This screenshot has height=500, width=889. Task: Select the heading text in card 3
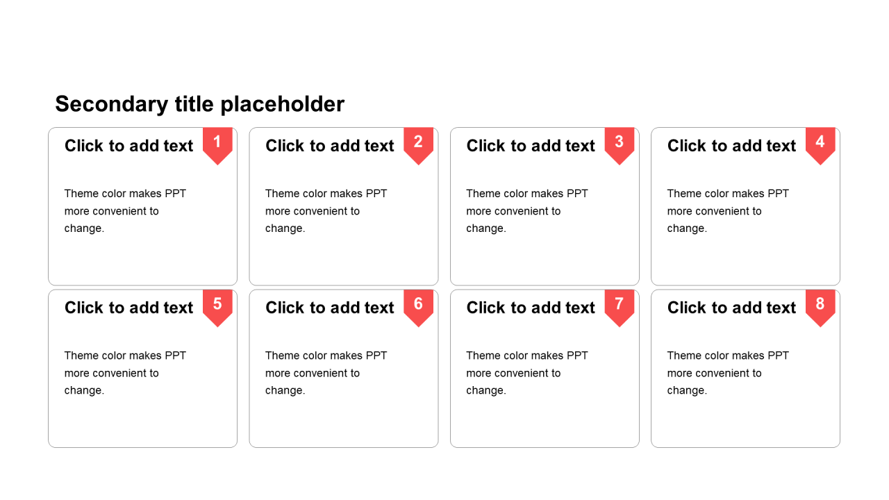tap(531, 146)
